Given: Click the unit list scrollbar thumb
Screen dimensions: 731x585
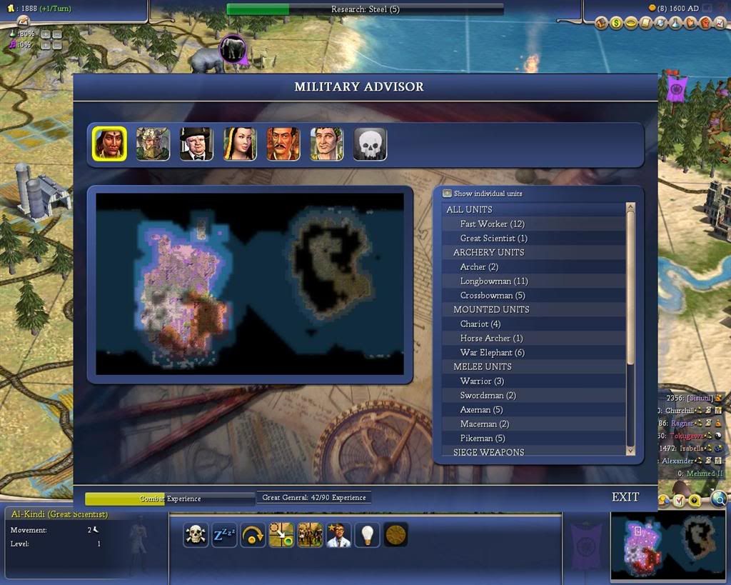Looking at the screenshot, I should tap(630, 288).
